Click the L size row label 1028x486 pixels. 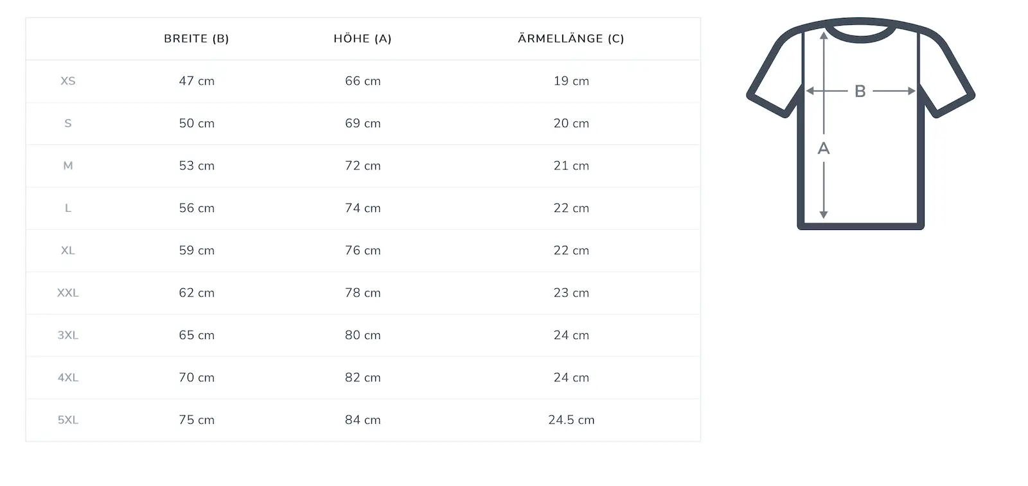point(68,208)
